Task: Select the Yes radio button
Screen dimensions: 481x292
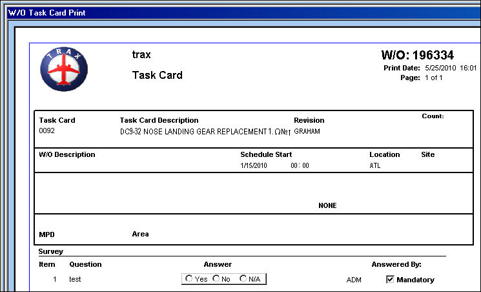Action: coord(189,278)
